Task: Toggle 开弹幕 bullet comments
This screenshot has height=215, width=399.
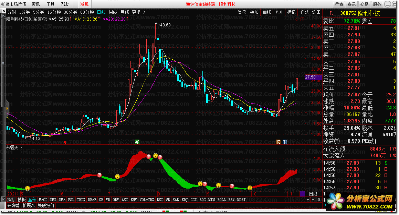Action: tap(14, 205)
